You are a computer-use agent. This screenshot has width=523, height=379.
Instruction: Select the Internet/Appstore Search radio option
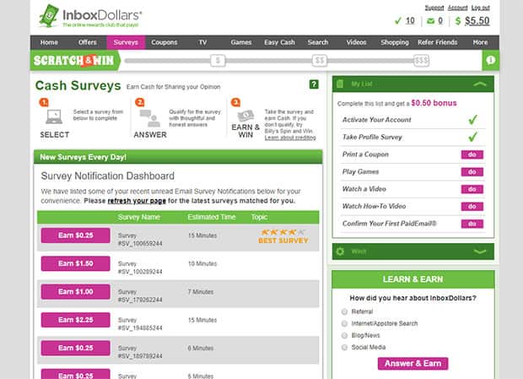344,323
